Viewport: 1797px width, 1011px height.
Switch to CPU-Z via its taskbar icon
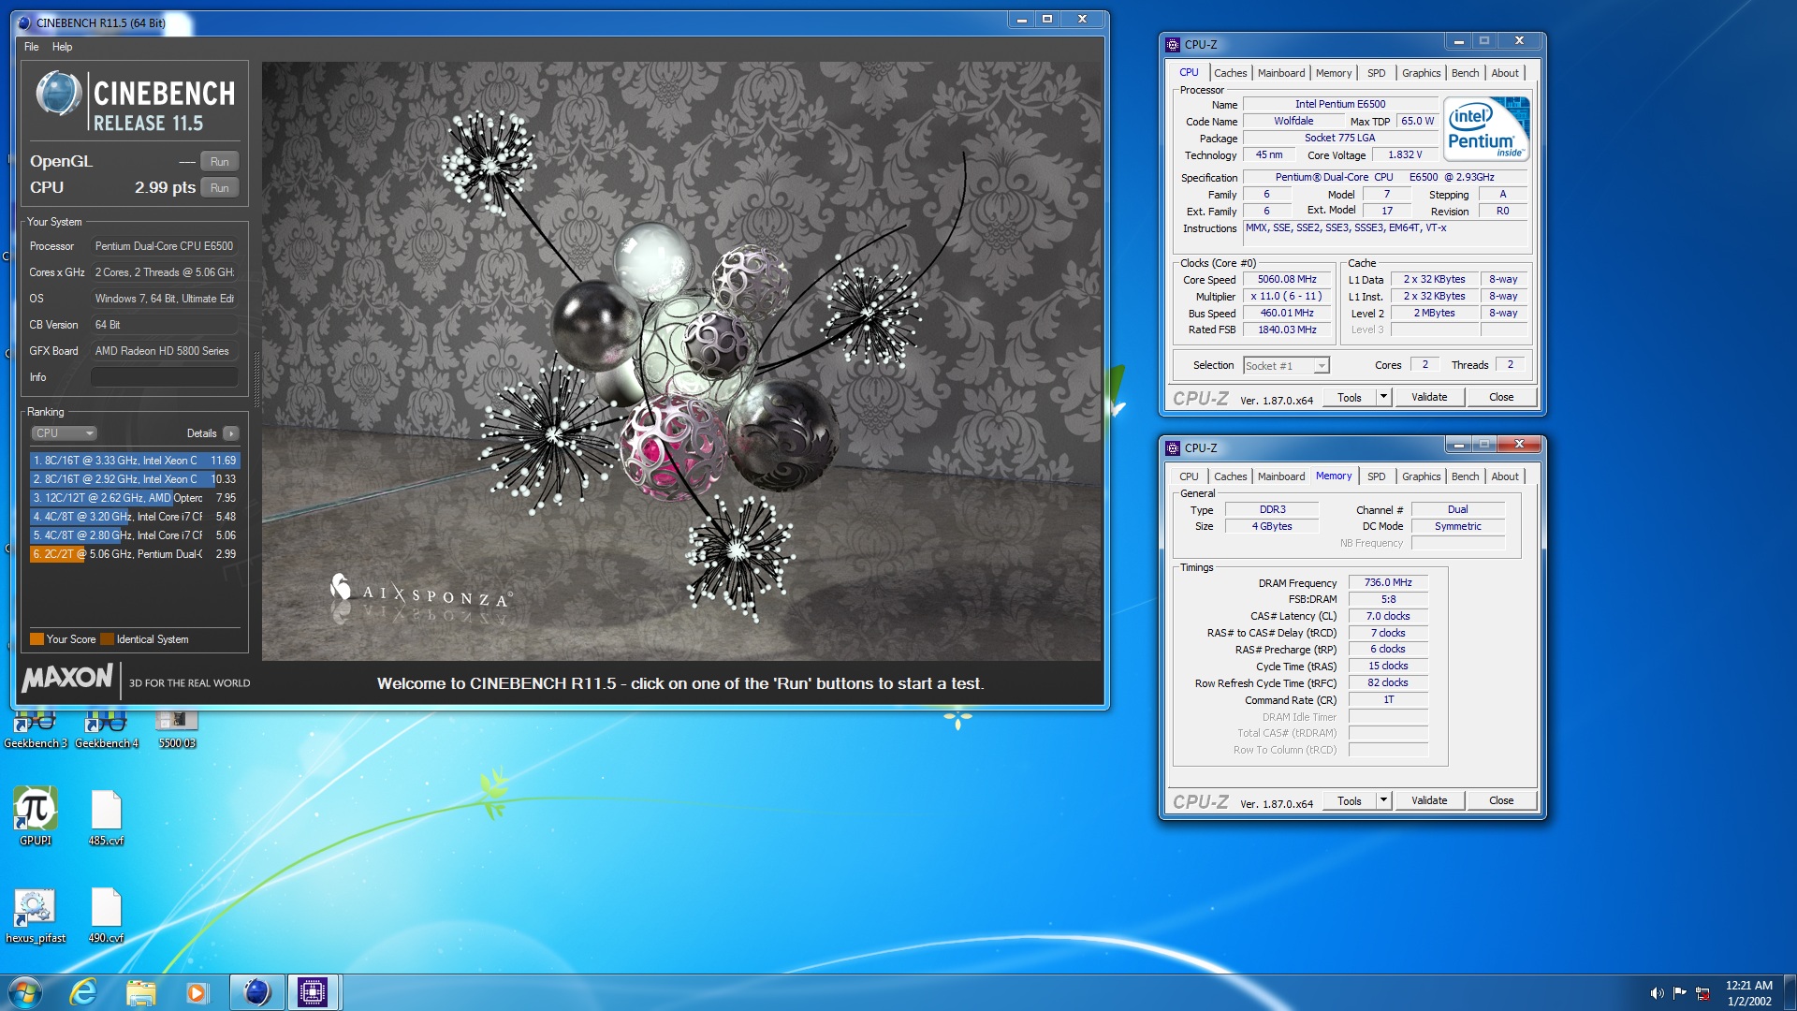[x=313, y=992]
